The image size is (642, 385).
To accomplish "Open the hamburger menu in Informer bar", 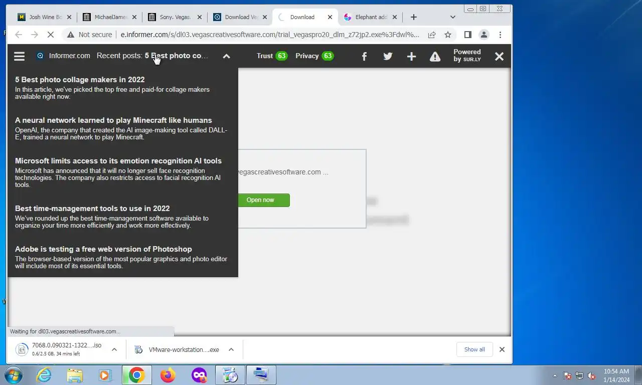I will point(19,56).
